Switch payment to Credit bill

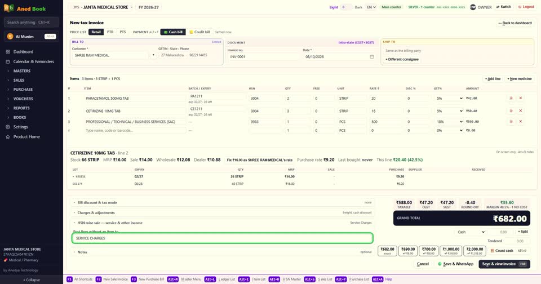(199, 32)
